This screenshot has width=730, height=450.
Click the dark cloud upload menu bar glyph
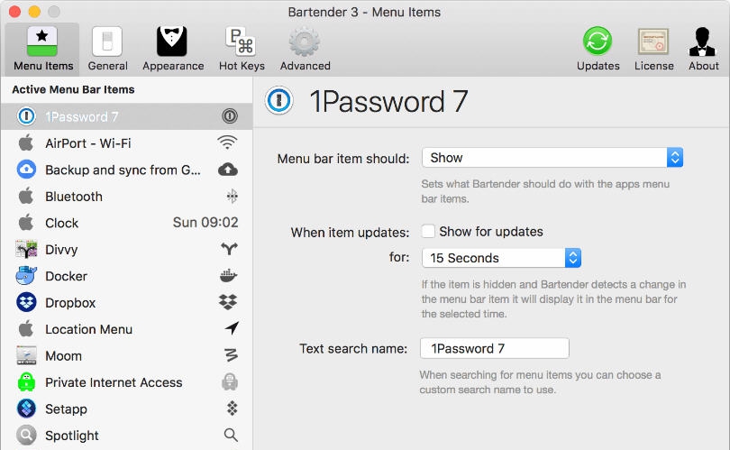228,170
